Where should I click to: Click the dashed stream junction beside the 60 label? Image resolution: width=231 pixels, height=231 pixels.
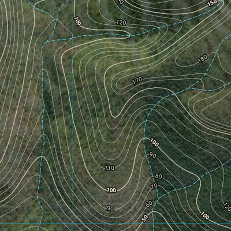click(x=158, y=198)
